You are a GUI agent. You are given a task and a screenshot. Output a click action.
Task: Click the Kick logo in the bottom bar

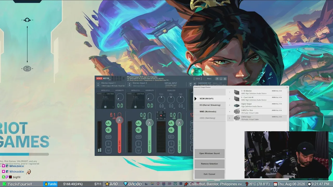click(x=4, y=184)
